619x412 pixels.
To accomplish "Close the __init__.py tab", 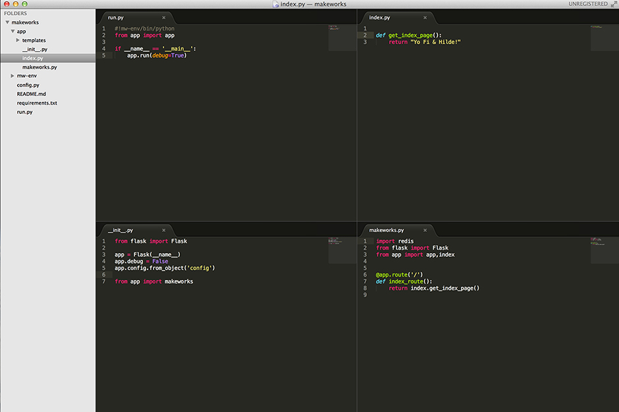I will (164, 231).
